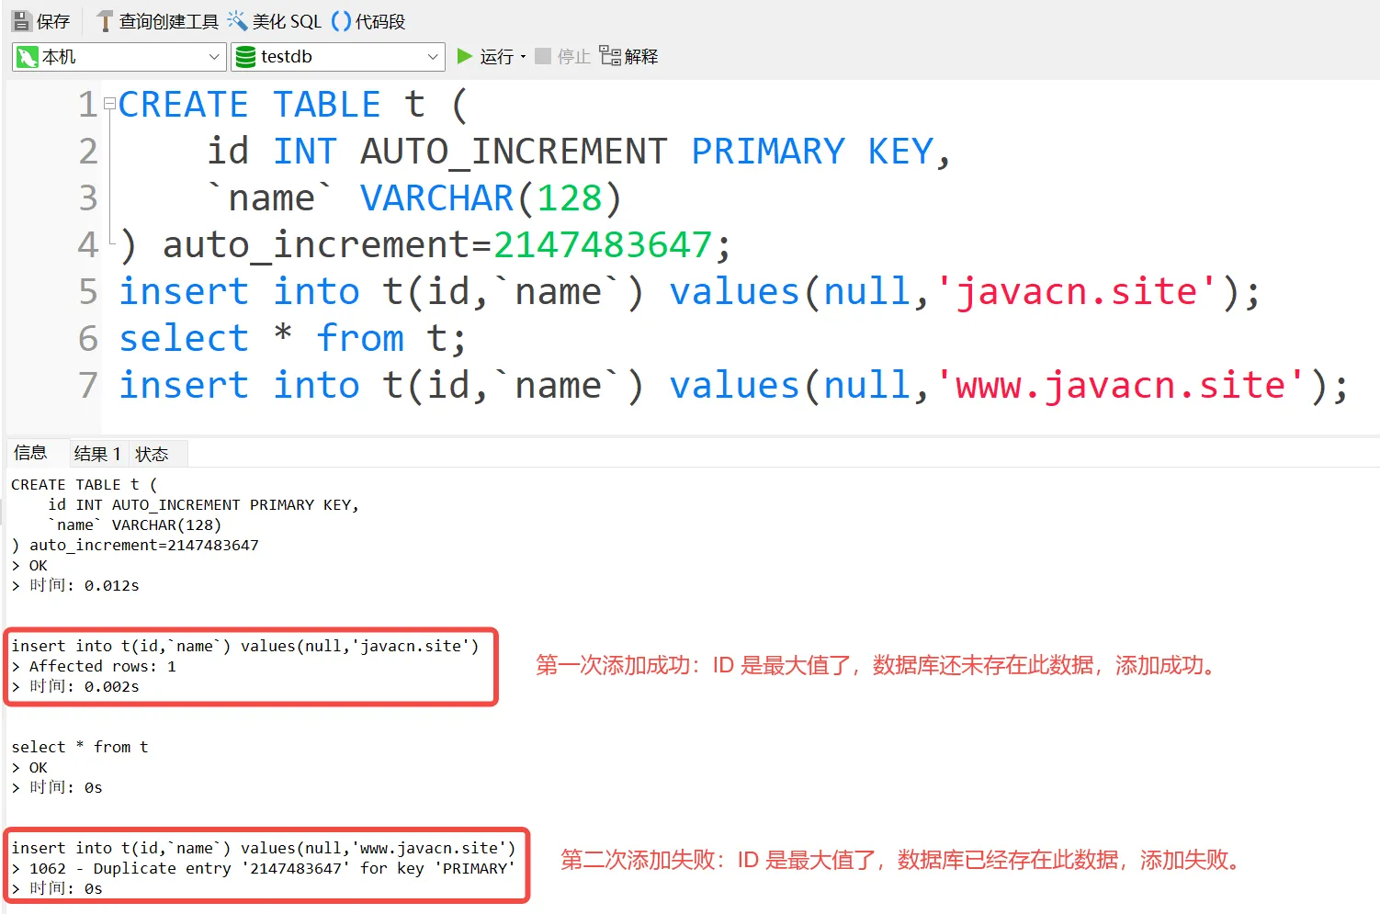Collapse the CREATE TABLE code fold marker
The image size is (1380, 914).
pos(110,104)
